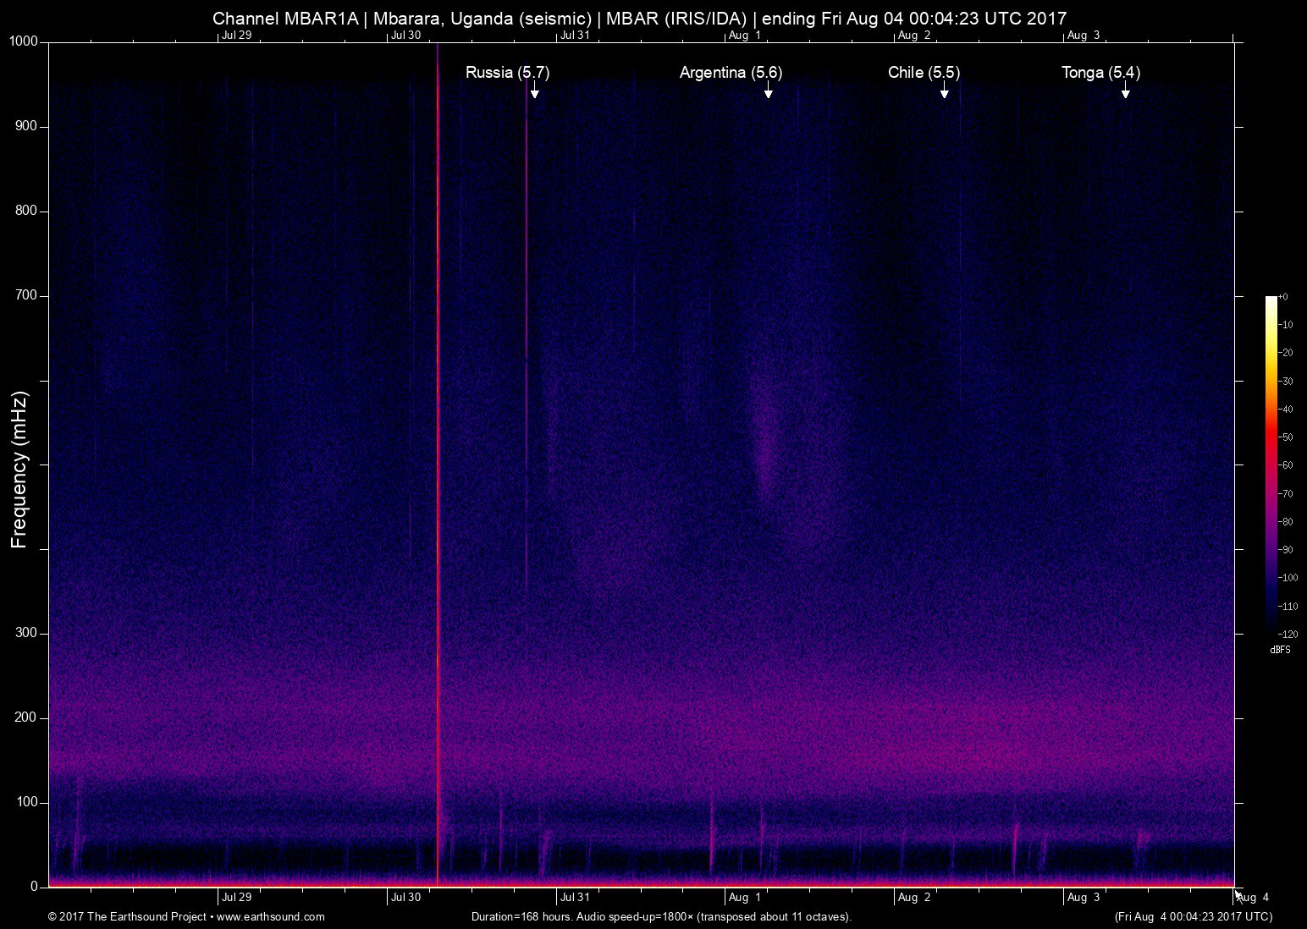
Task: Click the Fri Aug 4 timestamp at bottom right
Action: [1192, 917]
